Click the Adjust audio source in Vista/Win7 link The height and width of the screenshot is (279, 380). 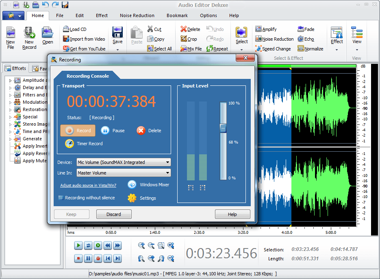[88, 185]
